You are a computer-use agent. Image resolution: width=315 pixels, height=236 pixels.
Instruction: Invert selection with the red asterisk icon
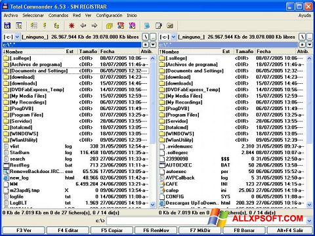(72, 26)
